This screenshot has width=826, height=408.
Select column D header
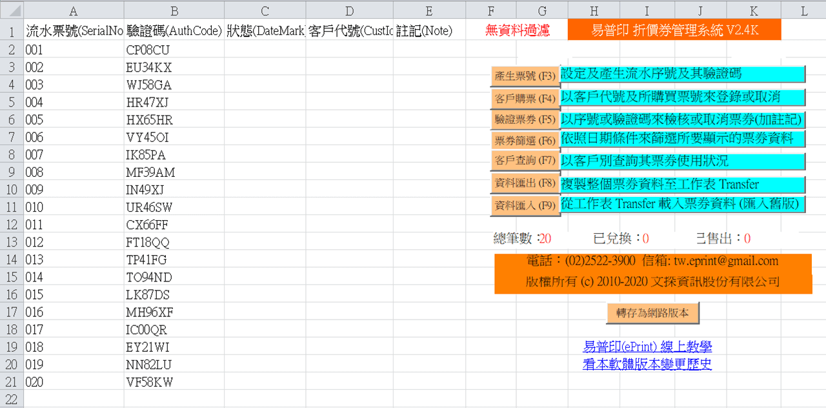(x=349, y=10)
